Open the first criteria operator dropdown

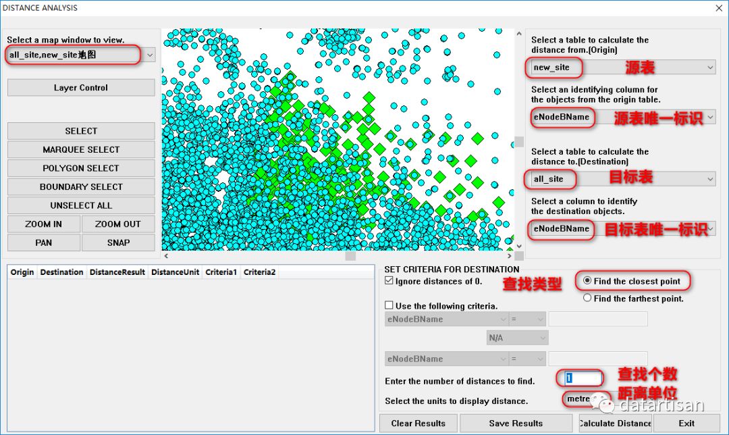(528, 319)
